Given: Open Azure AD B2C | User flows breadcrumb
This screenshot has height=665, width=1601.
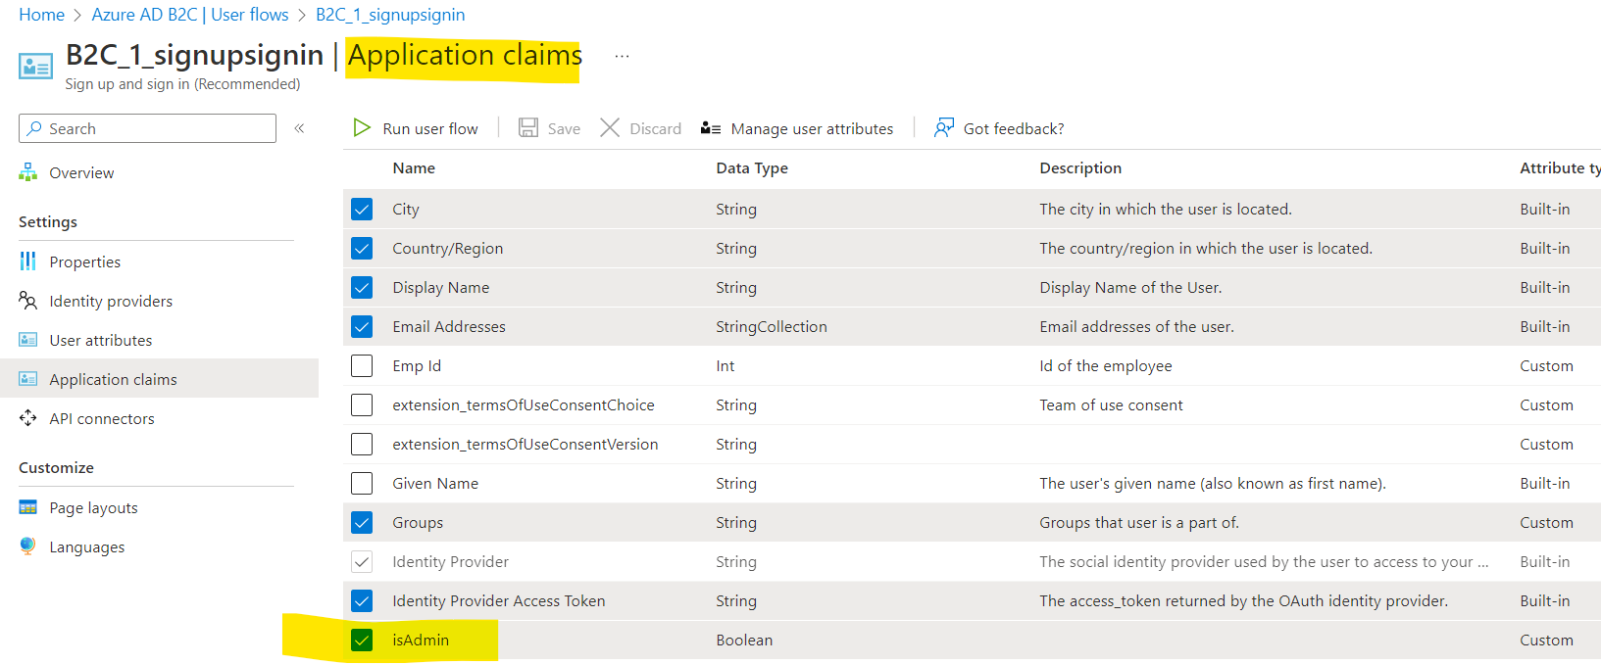Looking at the screenshot, I should tap(190, 15).
